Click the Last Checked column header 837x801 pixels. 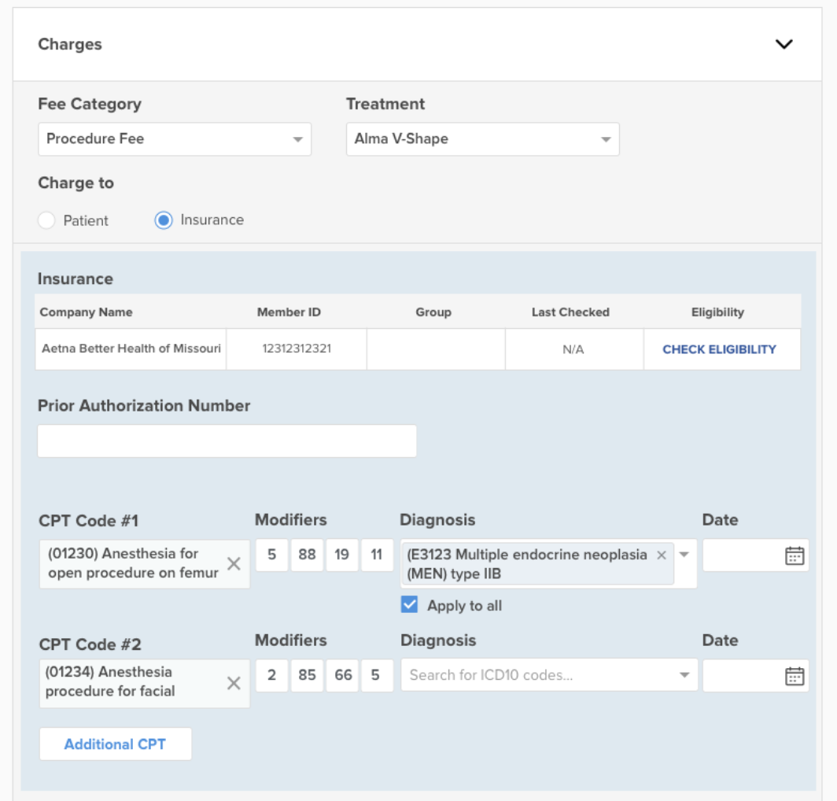pos(570,312)
